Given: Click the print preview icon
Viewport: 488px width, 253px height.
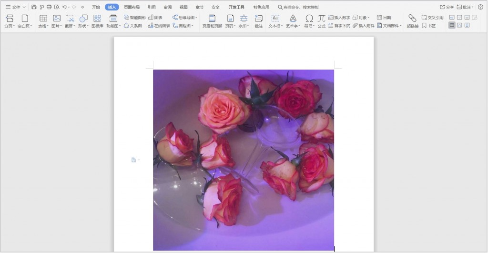Looking at the screenshot, I should pos(57,7).
